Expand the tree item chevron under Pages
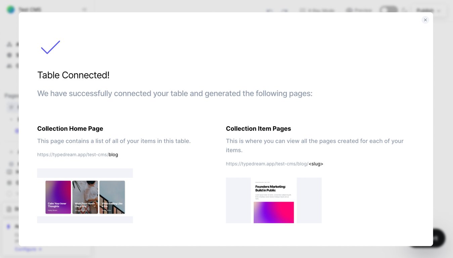Screen dimensions: 453x258 [x=11, y=119]
